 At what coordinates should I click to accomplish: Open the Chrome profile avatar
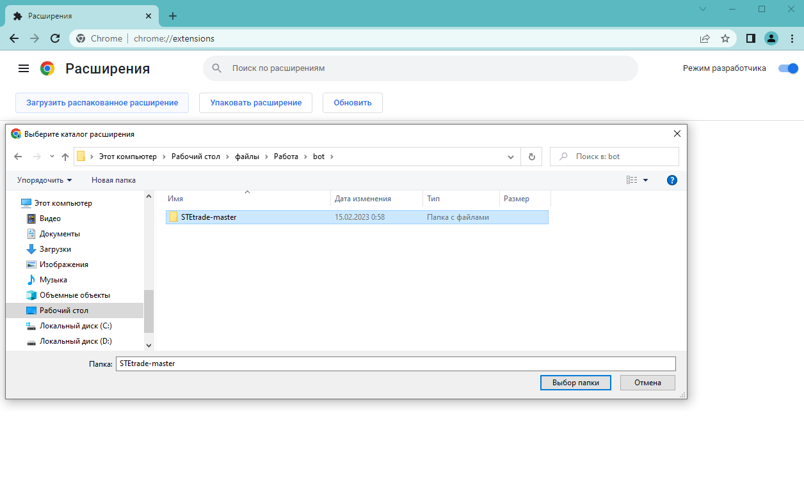(771, 38)
